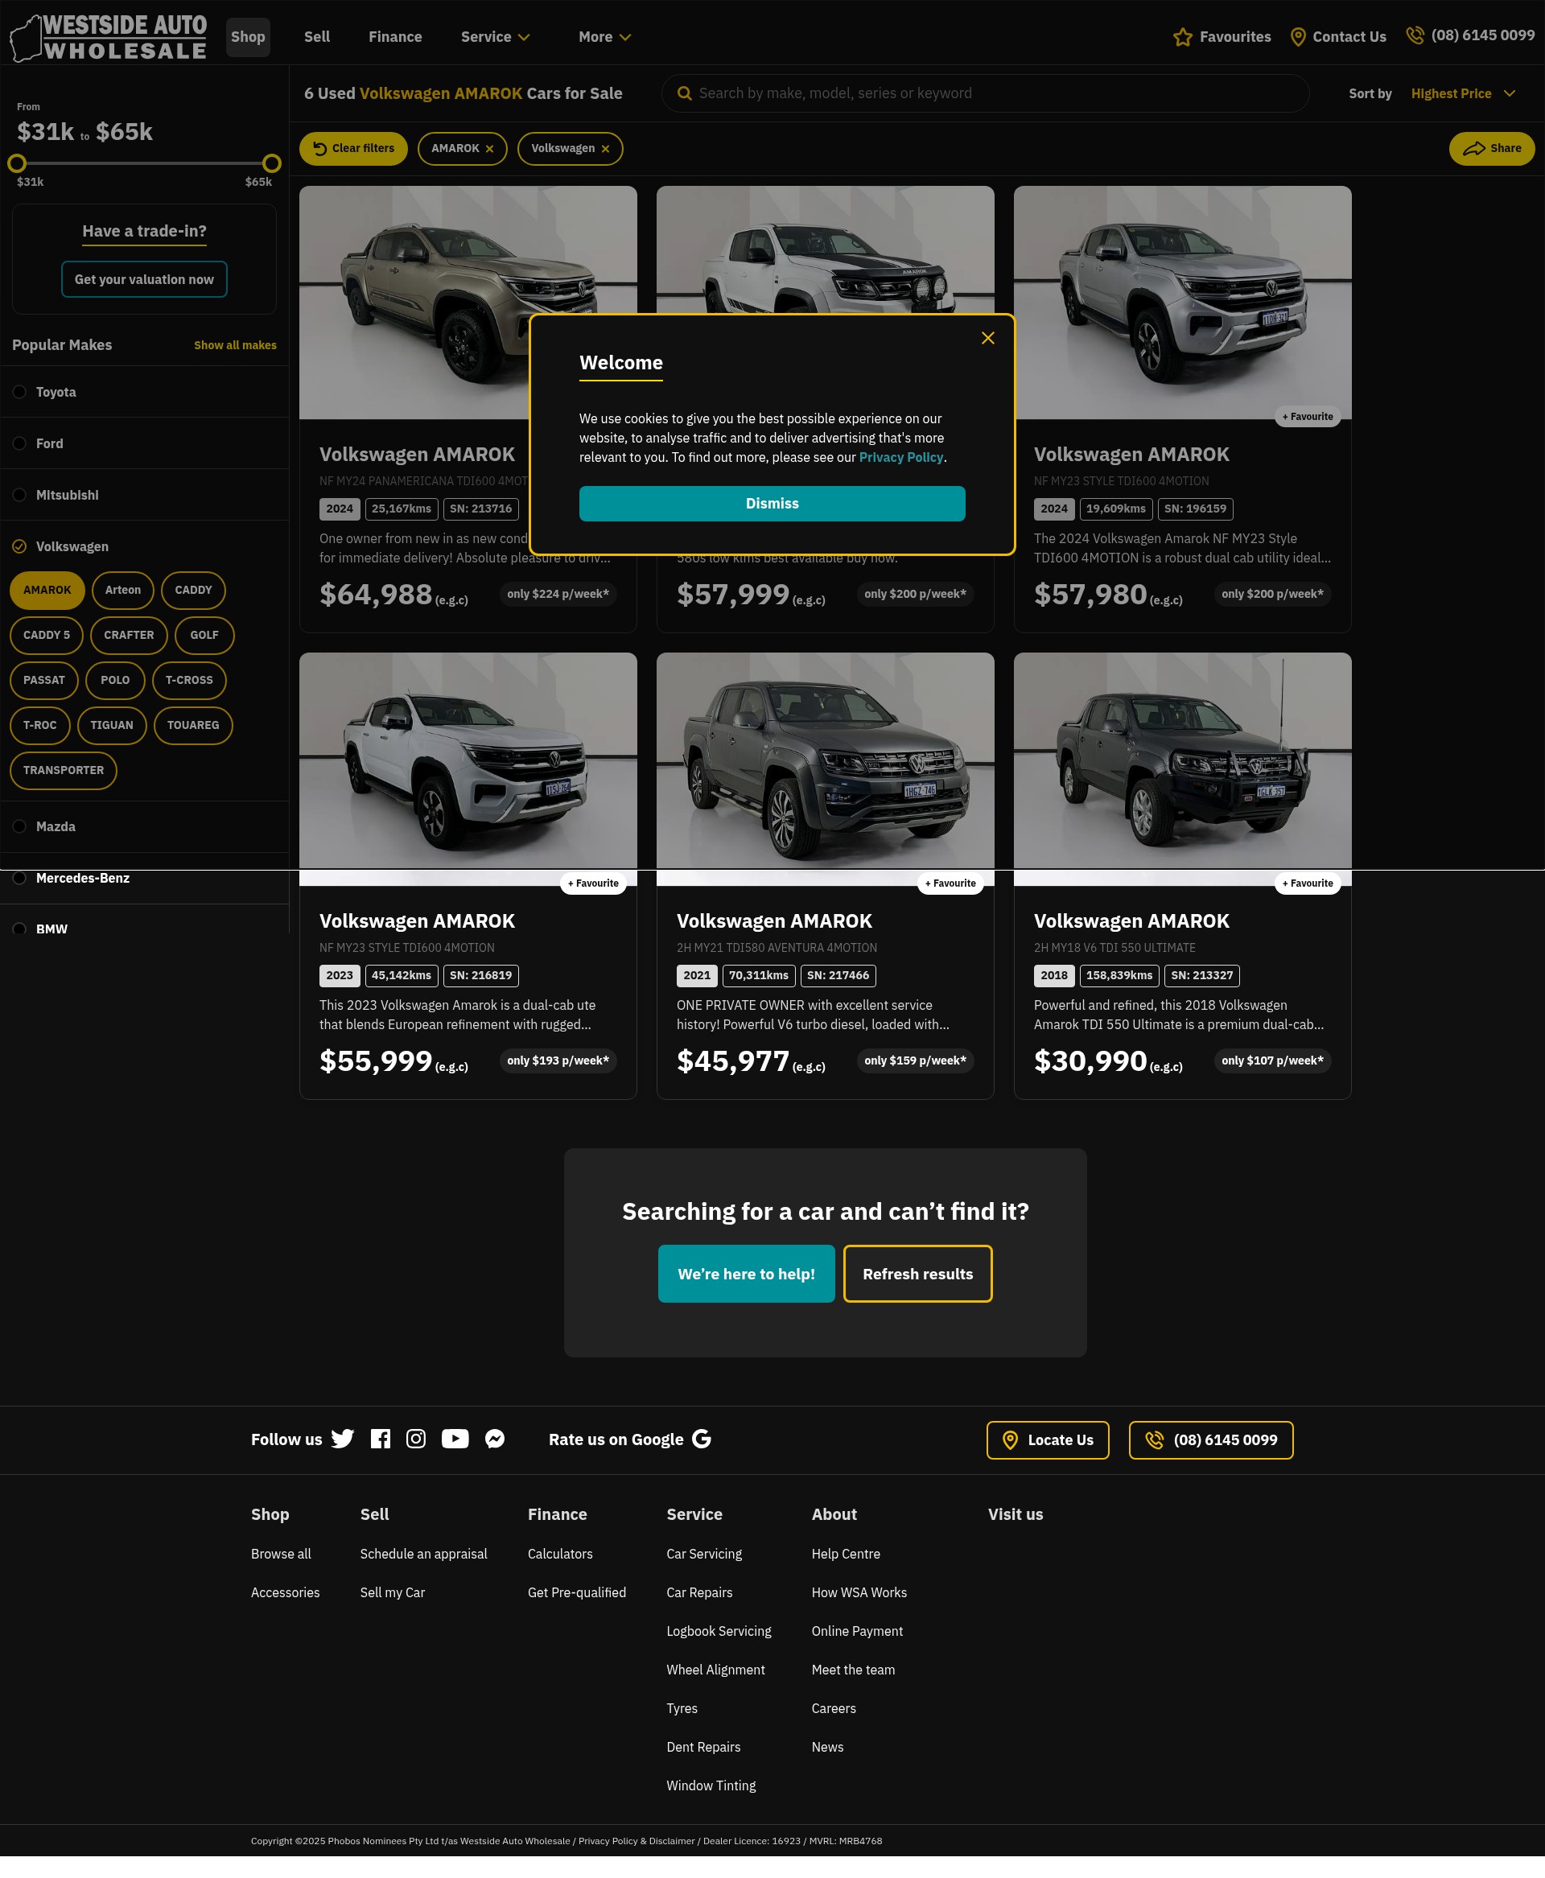The height and width of the screenshot is (1878, 1545).
Task: Open the Wheel Alignment footer link
Action: pos(715,1670)
